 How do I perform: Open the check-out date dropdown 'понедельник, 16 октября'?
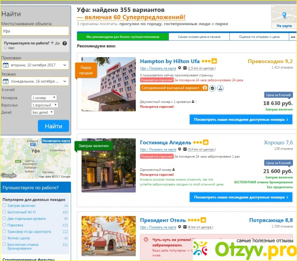pyautogui.click(x=35, y=81)
